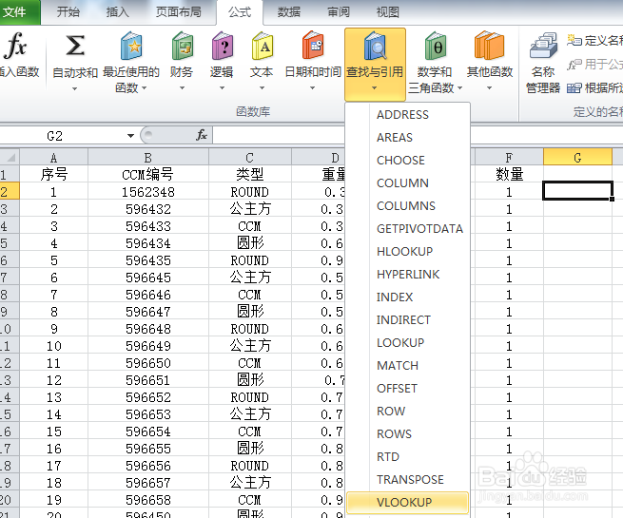This screenshot has width=623, height=518.
Task: Open the Text (文本) functions icon
Action: pyautogui.click(x=263, y=46)
